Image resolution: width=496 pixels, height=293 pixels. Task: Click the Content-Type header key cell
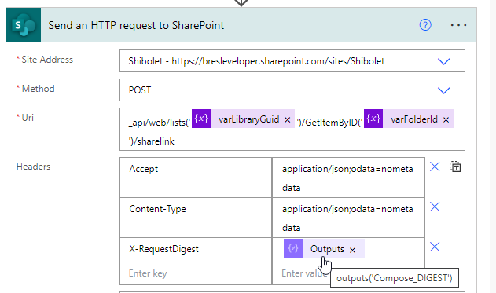(196, 218)
